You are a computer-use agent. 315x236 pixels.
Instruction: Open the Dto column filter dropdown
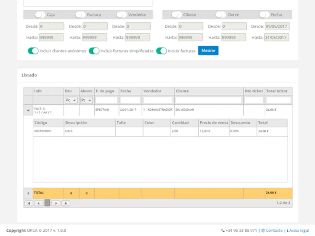coord(71,100)
